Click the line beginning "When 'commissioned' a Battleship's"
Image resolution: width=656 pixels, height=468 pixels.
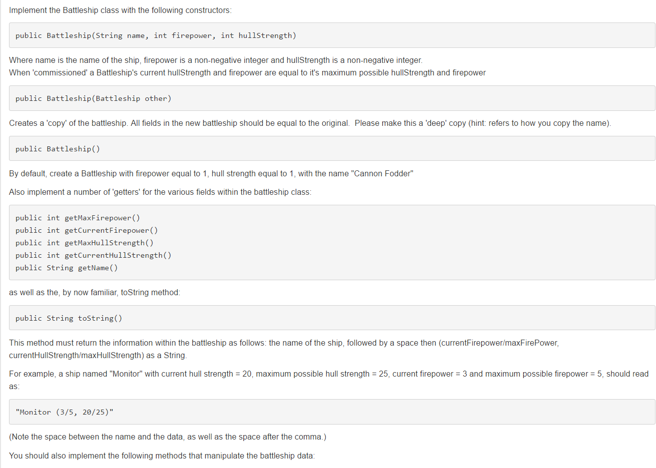[x=247, y=73]
